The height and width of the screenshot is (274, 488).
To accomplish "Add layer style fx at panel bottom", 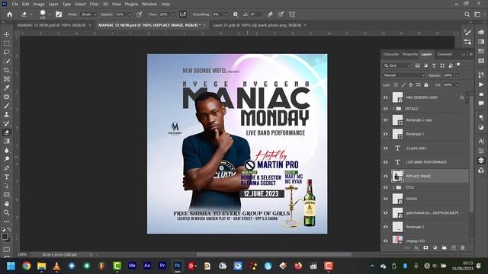I will pos(417,247).
